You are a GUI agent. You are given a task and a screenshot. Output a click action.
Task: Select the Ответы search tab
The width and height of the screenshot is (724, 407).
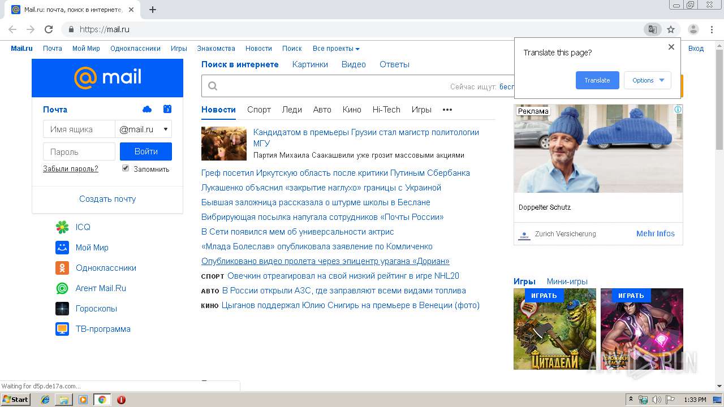pos(394,64)
